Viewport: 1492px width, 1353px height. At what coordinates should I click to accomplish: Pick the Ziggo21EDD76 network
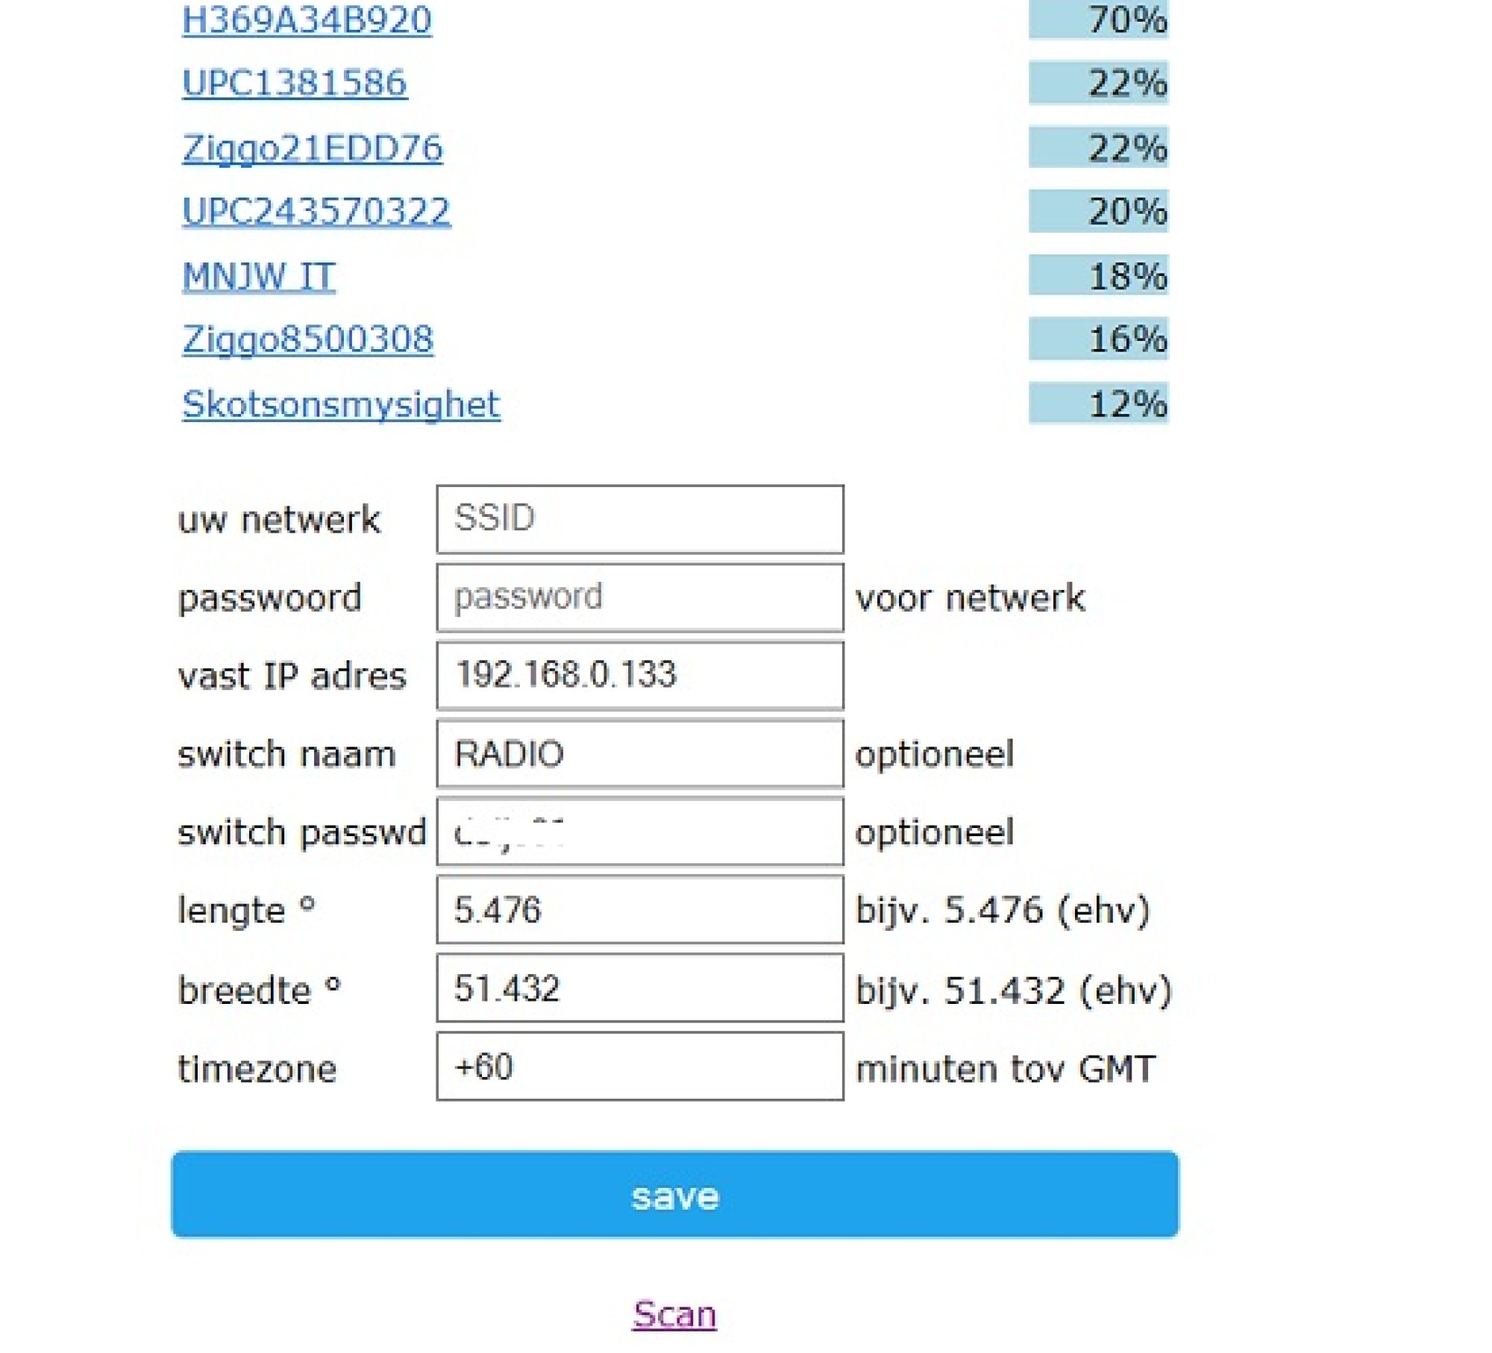313,148
